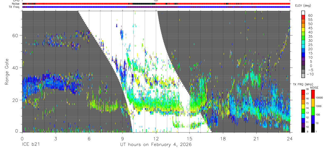Click the '15' hour label on the UT axis
326x150 pixels.
[189, 138]
